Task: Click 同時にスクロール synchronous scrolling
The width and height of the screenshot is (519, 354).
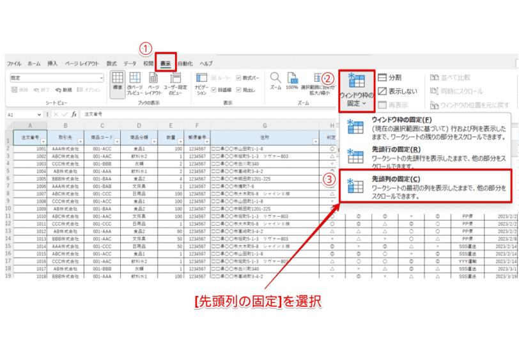Action: click(456, 91)
